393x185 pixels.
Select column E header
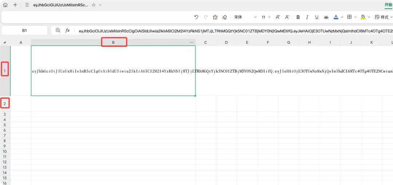pos(247,43)
